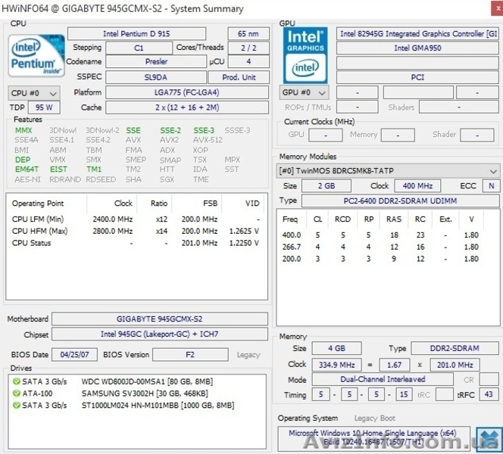Click the FSB column header
Image resolution: width=503 pixels, height=454 pixels.
(x=210, y=203)
